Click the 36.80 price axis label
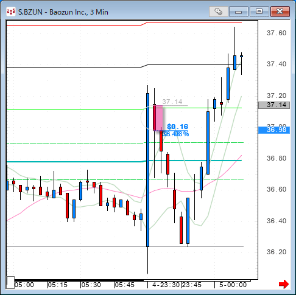The width and height of the screenshot is (296, 295). (277, 158)
